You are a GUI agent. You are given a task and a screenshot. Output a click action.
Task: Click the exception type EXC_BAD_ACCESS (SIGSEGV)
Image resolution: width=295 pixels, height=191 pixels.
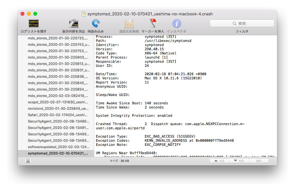point(170,136)
